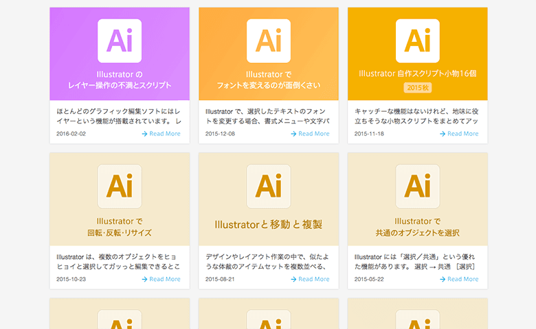
Task: Click the Ai icon on 回転·反転·リサイズ card
Action: (120, 186)
